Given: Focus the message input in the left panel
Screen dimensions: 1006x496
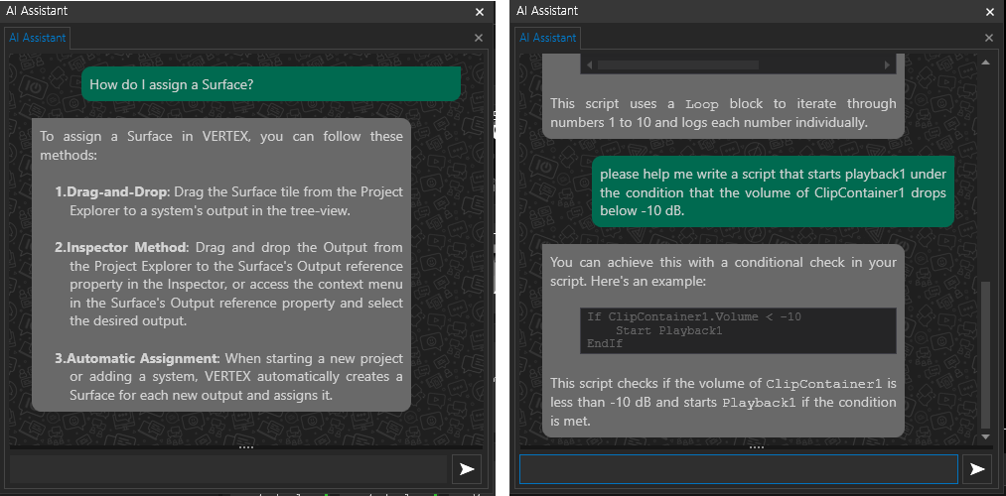Looking at the screenshot, I should click(x=227, y=469).
